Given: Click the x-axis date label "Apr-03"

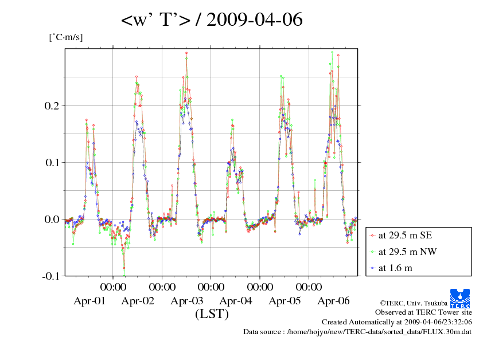Looking at the screenshot, I should pos(186,301).
